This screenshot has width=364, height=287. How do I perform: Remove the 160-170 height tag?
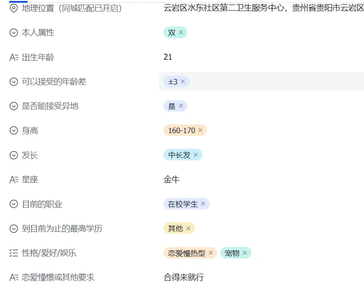[x=201, y=130]
